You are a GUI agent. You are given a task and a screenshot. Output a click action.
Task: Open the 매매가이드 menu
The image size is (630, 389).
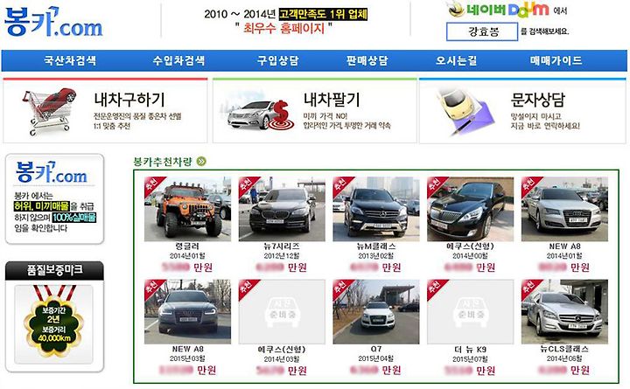[556, 60]
